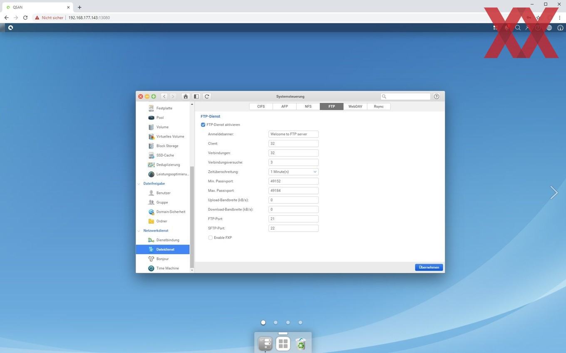Click the Systemsteuerung search box
Image resolution: width=566 pixels, height=353 pixels.
(x=405, y=96)
